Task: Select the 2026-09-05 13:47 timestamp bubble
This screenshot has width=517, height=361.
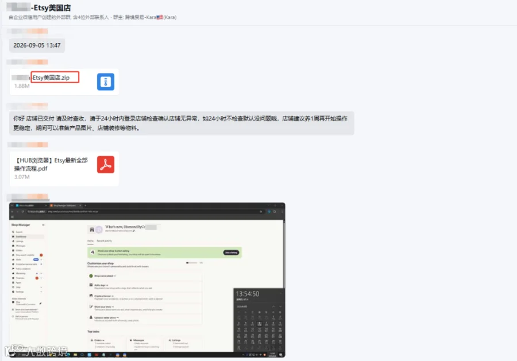Action: pos(37,45)
